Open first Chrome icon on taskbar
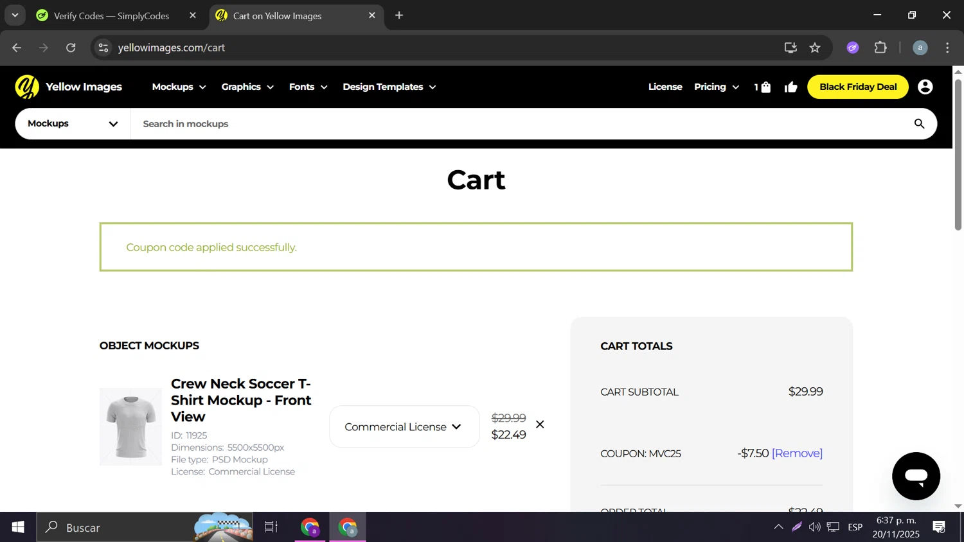The height and width of the screenshot is (542, 964). 310,527
